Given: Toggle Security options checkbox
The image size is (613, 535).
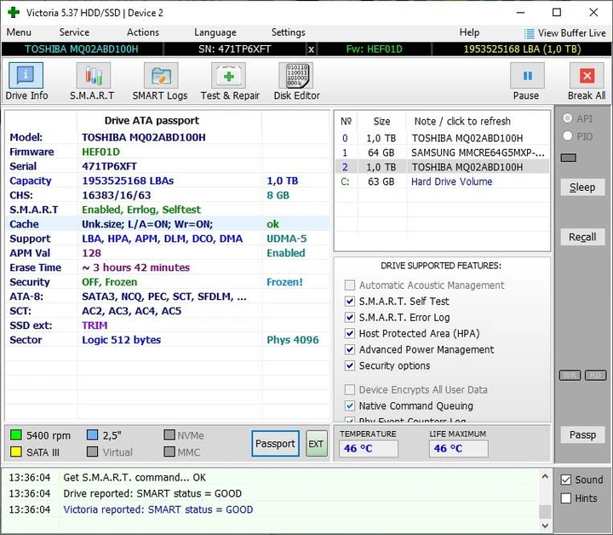Looking at the screenshot, I should [x=350, y=365].
